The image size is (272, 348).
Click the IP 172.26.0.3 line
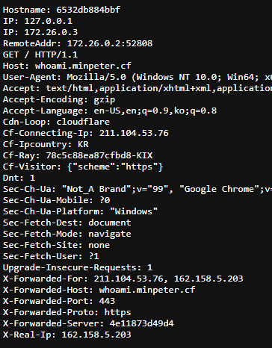click(x=40, y=32)
